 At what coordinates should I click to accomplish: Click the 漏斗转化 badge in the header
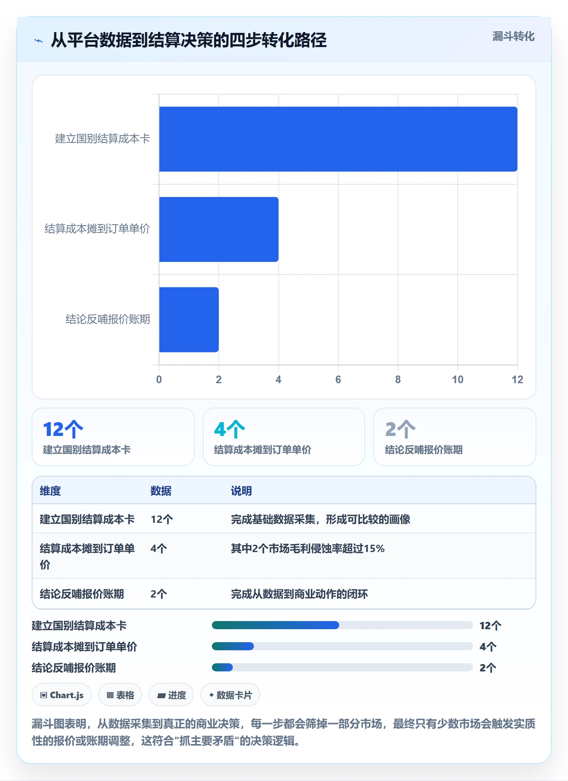pyautogui.click(x=513, y=37)
